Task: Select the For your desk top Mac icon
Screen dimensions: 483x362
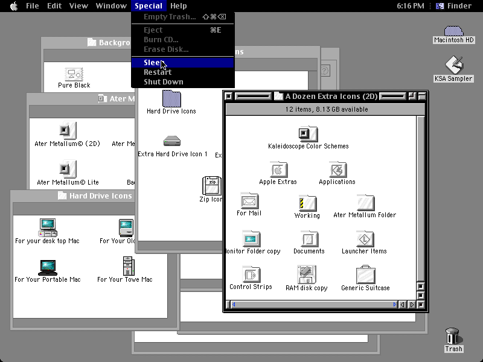Action: point(48,228)
